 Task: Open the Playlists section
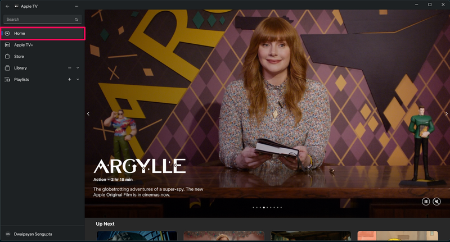click(x=43, y=79)
